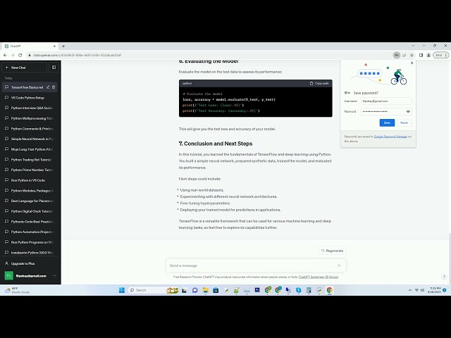
Task: Open Chrome profile icon
Action: click(x=428, y=55)
